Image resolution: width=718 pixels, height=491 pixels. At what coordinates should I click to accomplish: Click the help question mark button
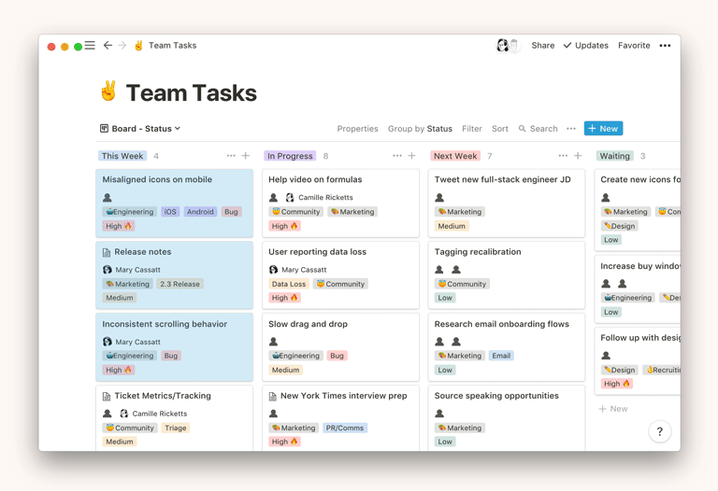pos(659,431)
